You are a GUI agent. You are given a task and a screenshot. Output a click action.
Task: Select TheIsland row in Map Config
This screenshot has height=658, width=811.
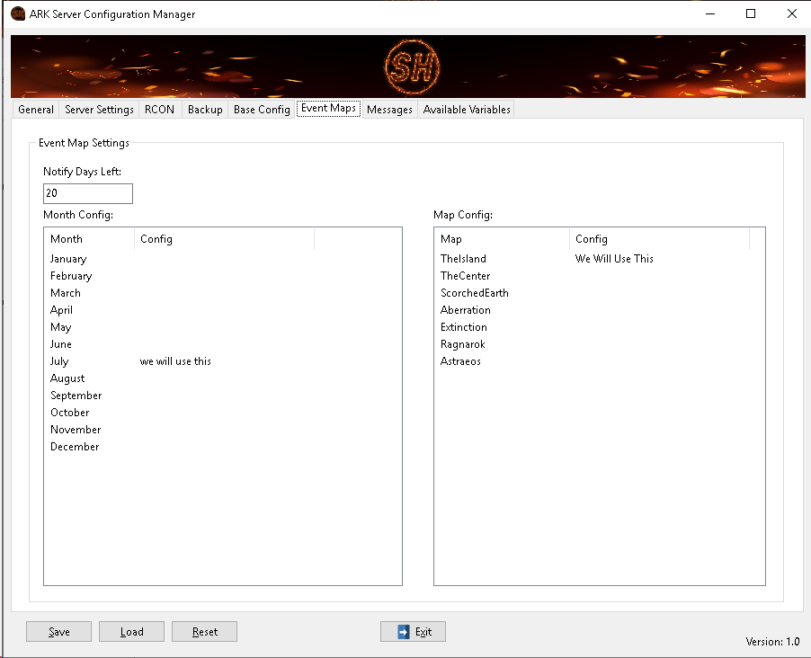click(463, 259)
